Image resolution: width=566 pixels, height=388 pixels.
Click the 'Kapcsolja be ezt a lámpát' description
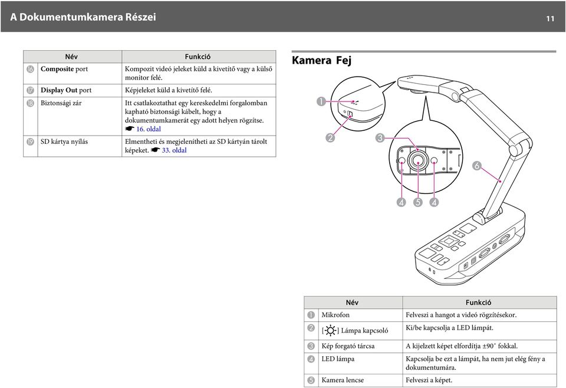tap(475, 363)
